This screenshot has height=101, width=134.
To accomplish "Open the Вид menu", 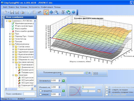I will [x=17, y=7].
